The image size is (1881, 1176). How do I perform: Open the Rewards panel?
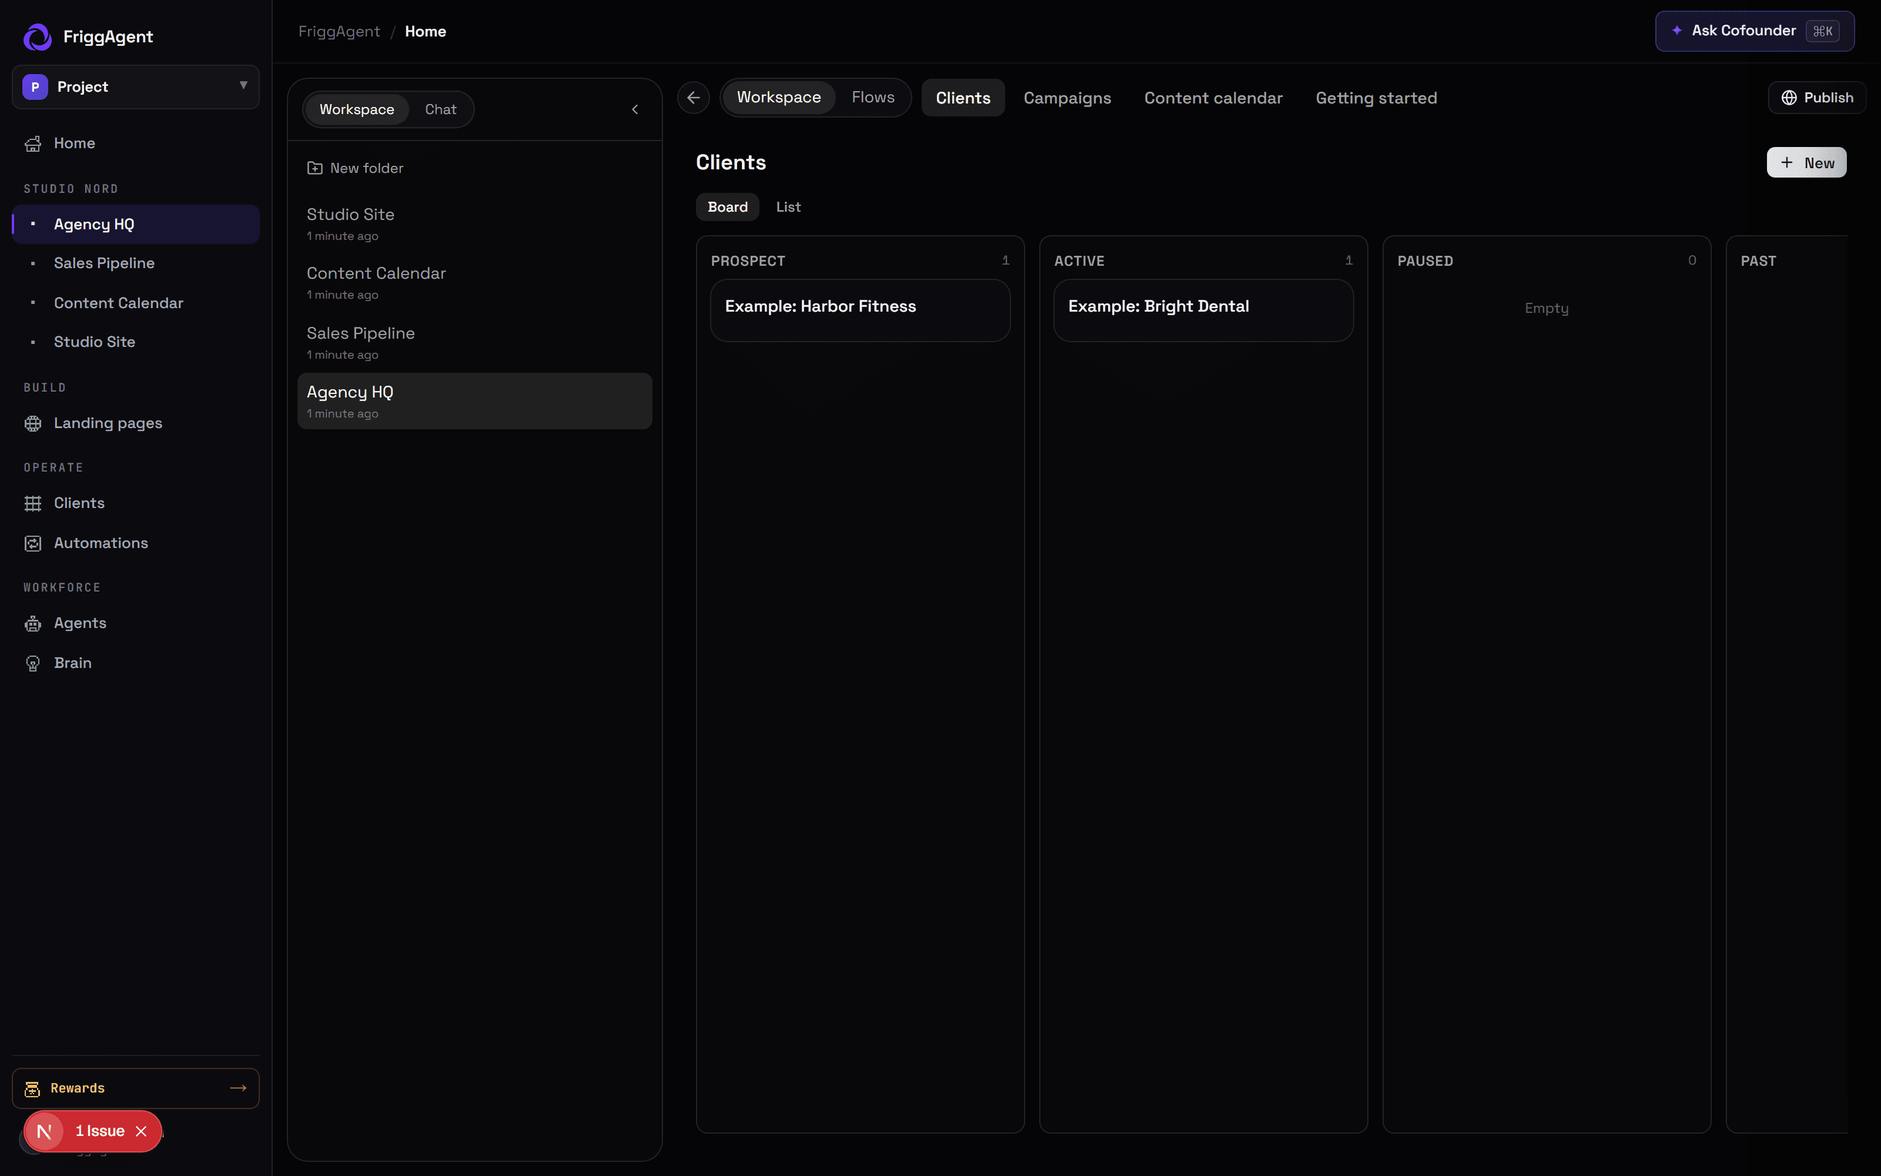point(135,1088)
